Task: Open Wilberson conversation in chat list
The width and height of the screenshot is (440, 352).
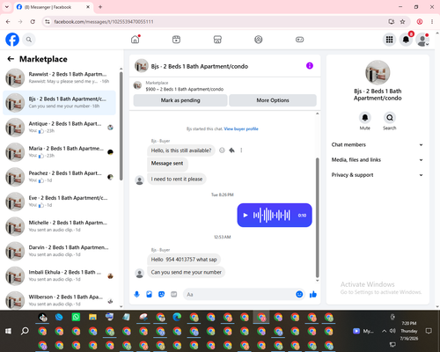Action: point(60,300)
